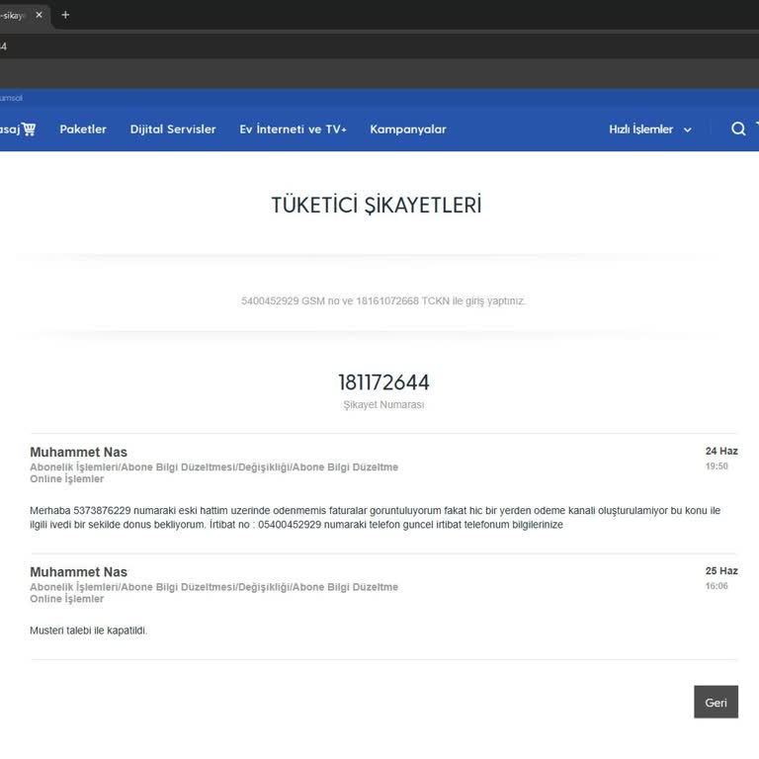Viewport: 759px width, 759px height.
Task: Open Ev İnterneti ve TV+ menu
Action: pyautogui.click(x=293, y=129)
